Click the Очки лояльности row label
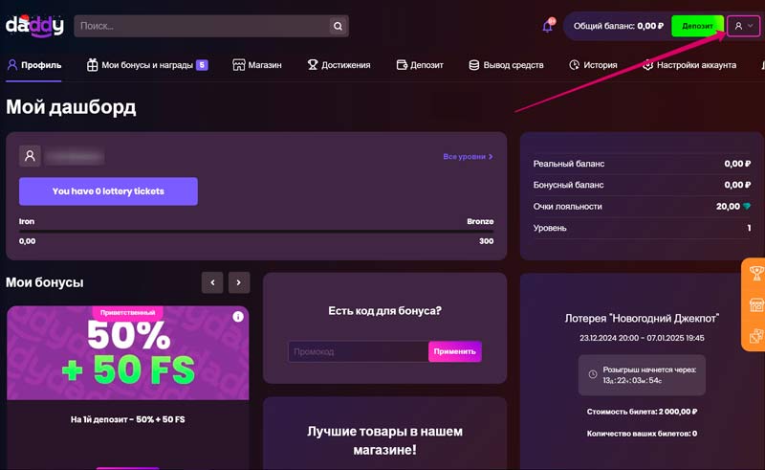Image resolution: width=765 pixels, height=470 pixels. click(567, 206)
